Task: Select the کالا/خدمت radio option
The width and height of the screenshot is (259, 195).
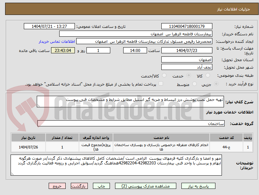Action: click(x=164, y=75)
